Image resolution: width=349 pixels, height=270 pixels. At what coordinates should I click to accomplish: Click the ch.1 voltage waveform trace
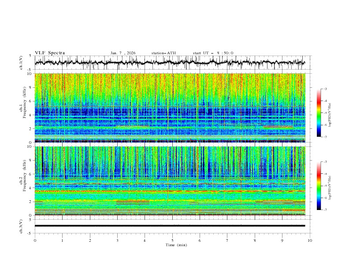tap(170, 63)
